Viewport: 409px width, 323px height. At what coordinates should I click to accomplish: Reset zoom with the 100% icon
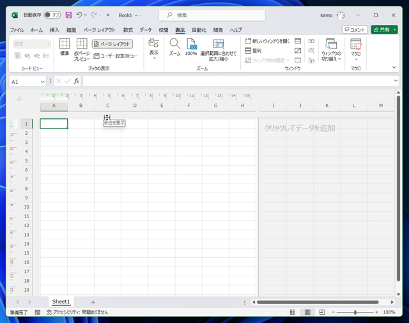pos(191,47)
